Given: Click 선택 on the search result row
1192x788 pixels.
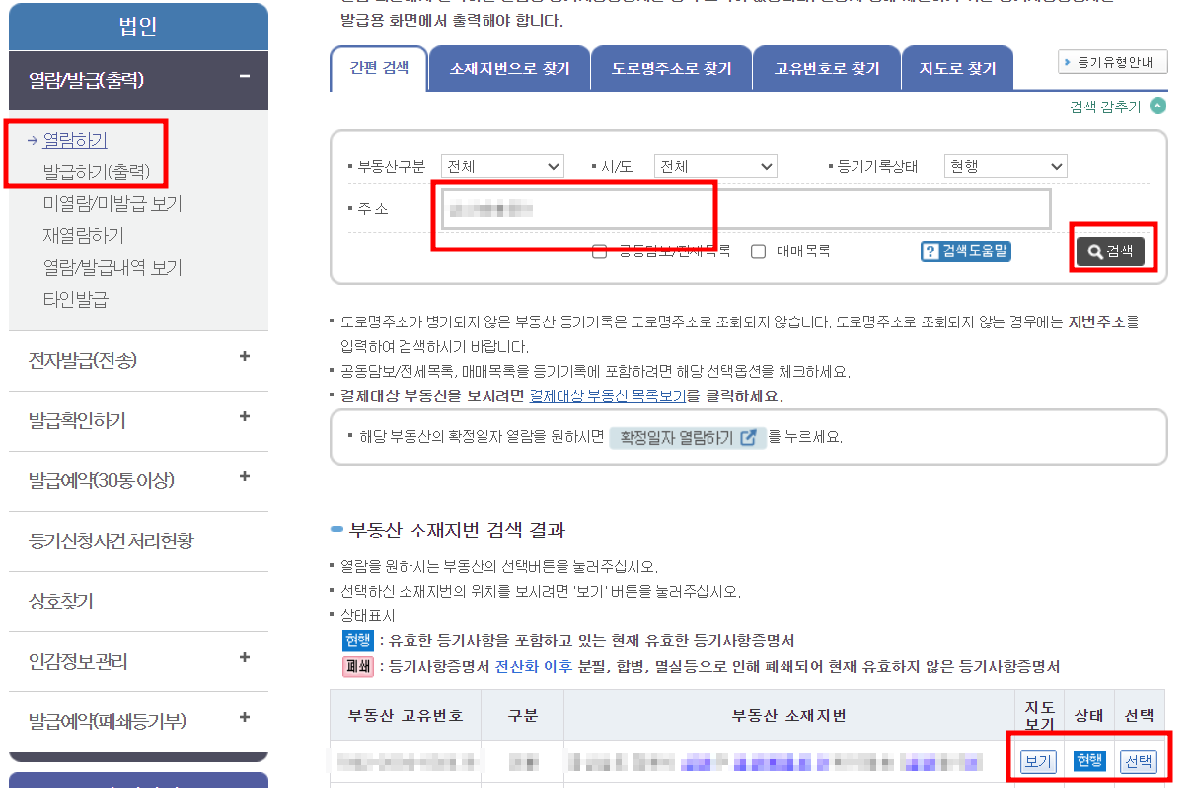Looking at the screenshot, I should pyautogui.click(x=1139, y=761).
